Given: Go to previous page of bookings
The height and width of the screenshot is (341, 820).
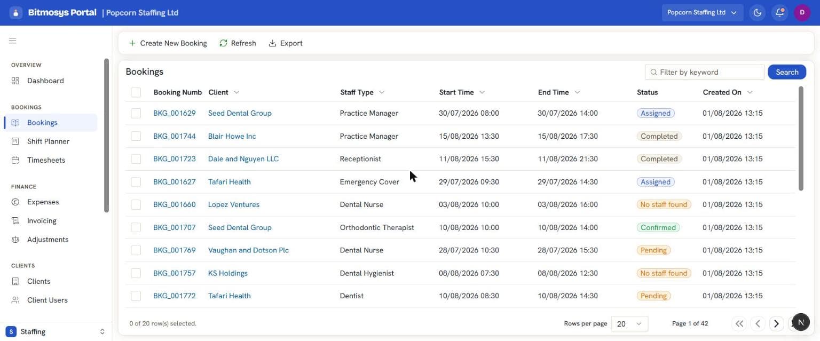Looking at the screenshot, I should click(758, 323).
